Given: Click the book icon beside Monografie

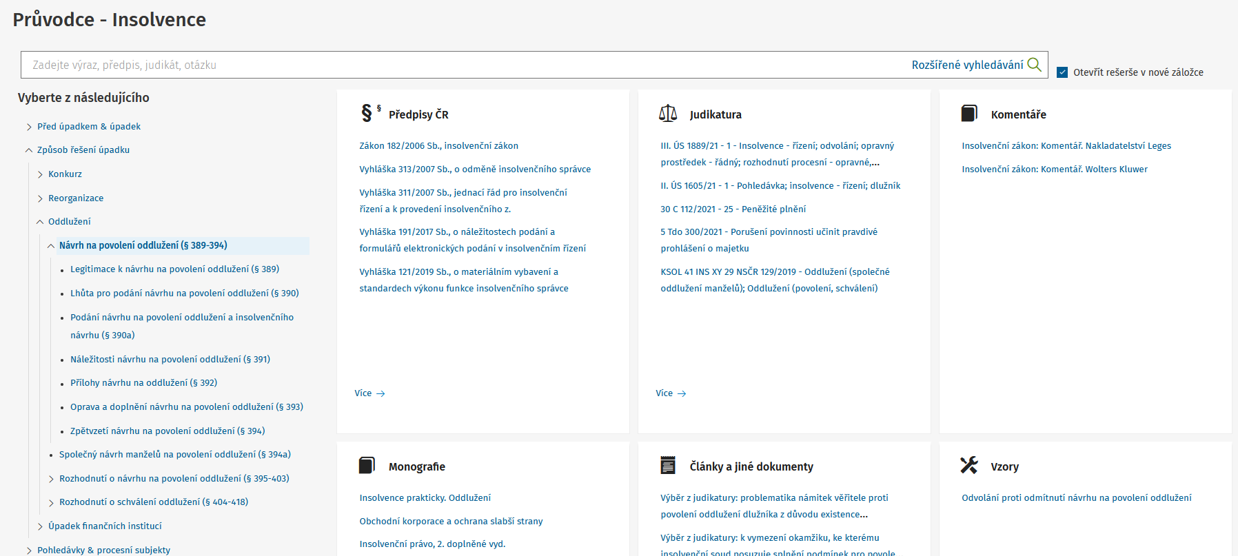Looking at the screenshot, I should [367, 466].
